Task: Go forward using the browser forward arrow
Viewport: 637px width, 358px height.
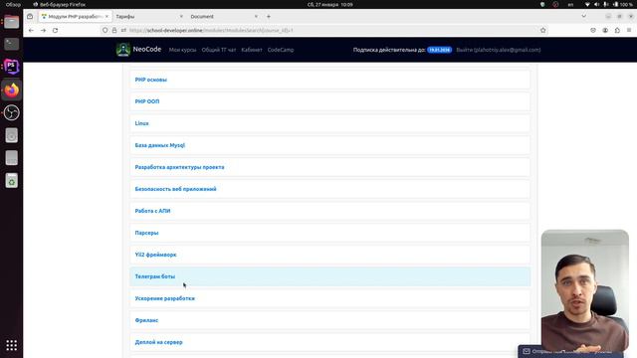Action: (43, 30)
